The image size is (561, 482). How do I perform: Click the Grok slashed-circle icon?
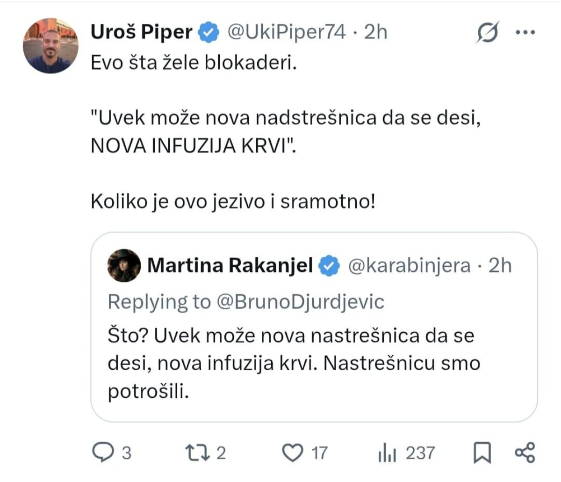[x=488, y=33]
